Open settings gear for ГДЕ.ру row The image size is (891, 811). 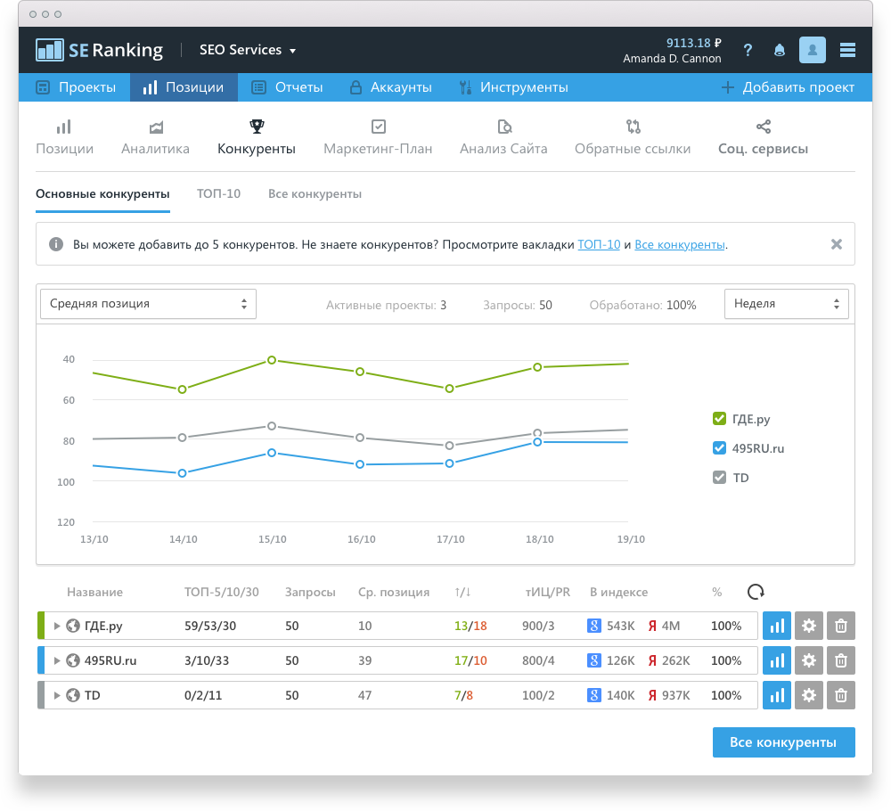click(809, 626)
